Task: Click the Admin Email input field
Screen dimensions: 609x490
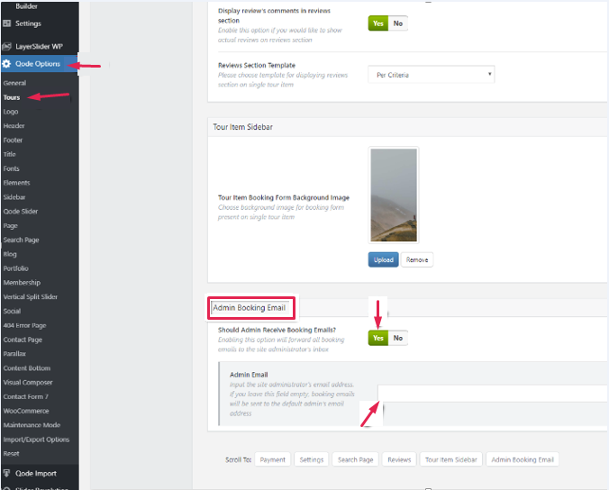Action: (492, 394)
